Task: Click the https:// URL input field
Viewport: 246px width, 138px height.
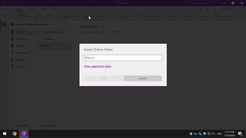Action: point(123,58)
